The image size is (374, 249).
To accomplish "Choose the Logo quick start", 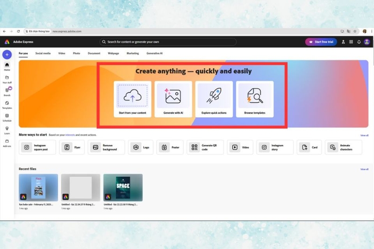I will click(141, 147).
